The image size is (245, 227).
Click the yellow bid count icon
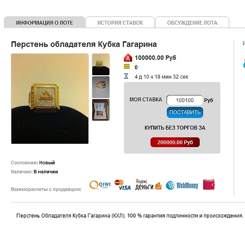[127, 66]
